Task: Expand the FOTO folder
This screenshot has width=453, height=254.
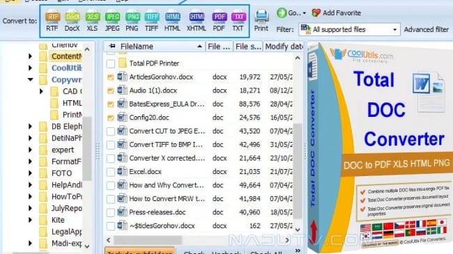Action: coord(31,173)
